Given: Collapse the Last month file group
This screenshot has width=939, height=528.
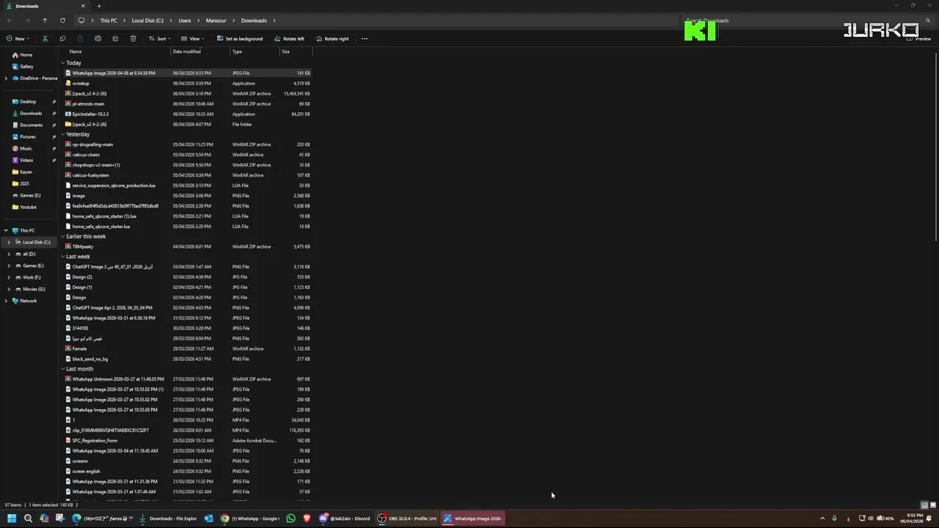Looking at the screenshot, I should pyautogui.click(x=62, y=369).
